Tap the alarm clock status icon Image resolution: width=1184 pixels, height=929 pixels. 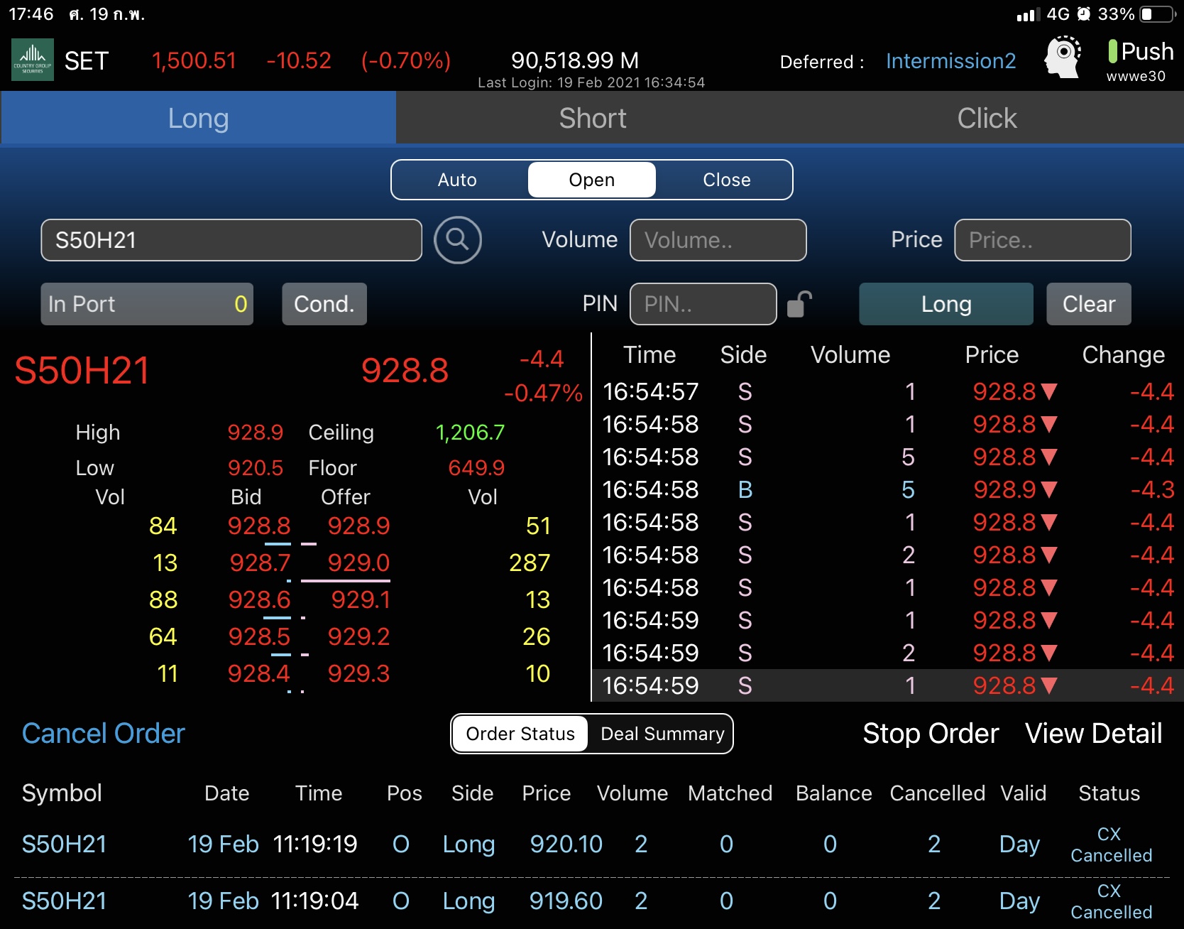1083,14
